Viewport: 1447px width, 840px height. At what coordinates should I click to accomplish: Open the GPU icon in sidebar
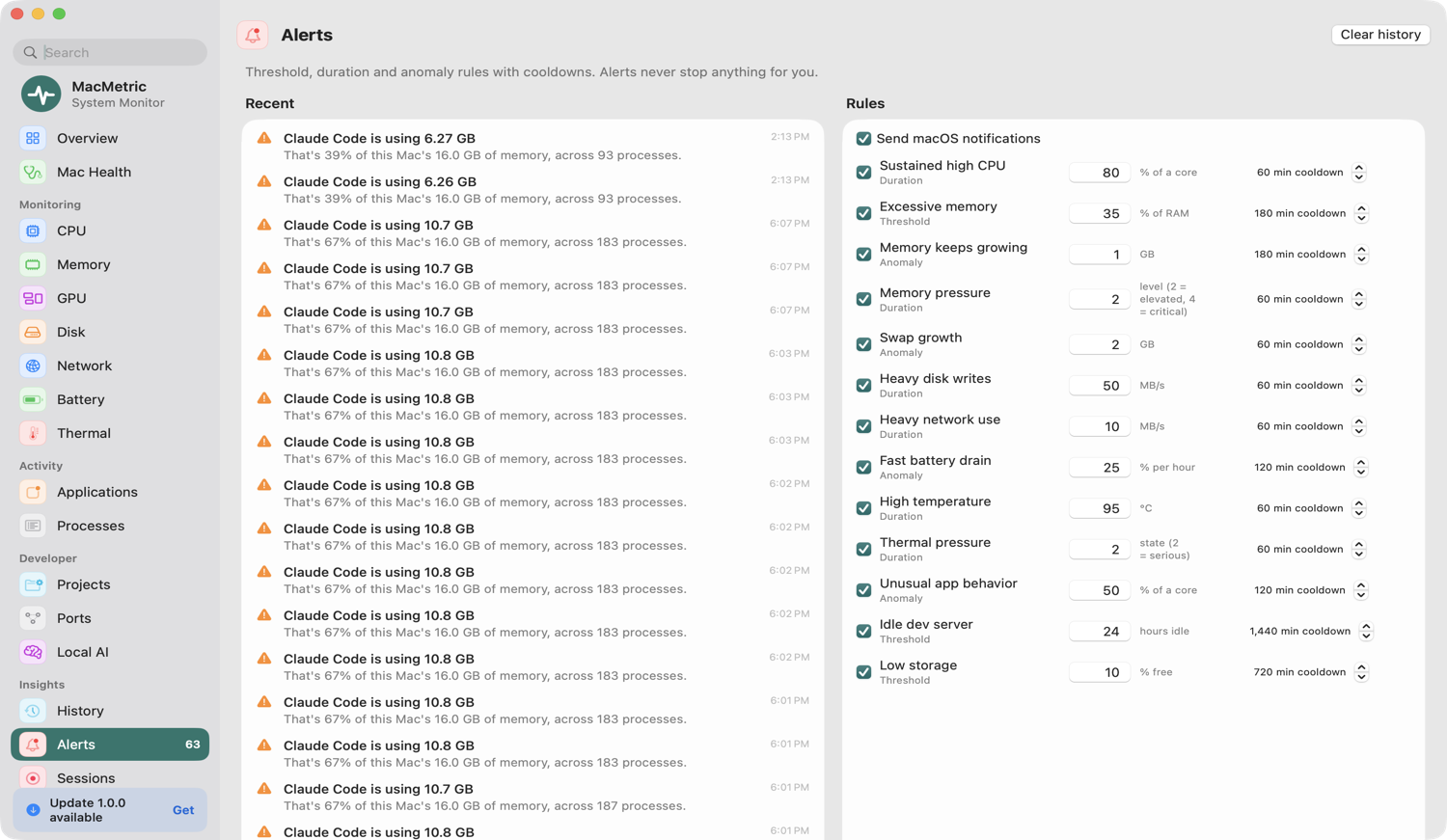click(33, 298)
